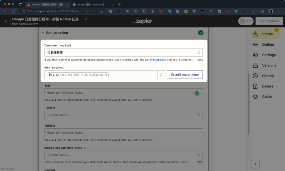This screenshot has width=285, height=171.
Task: Click the Fix to Publish button
Action: 269,21
